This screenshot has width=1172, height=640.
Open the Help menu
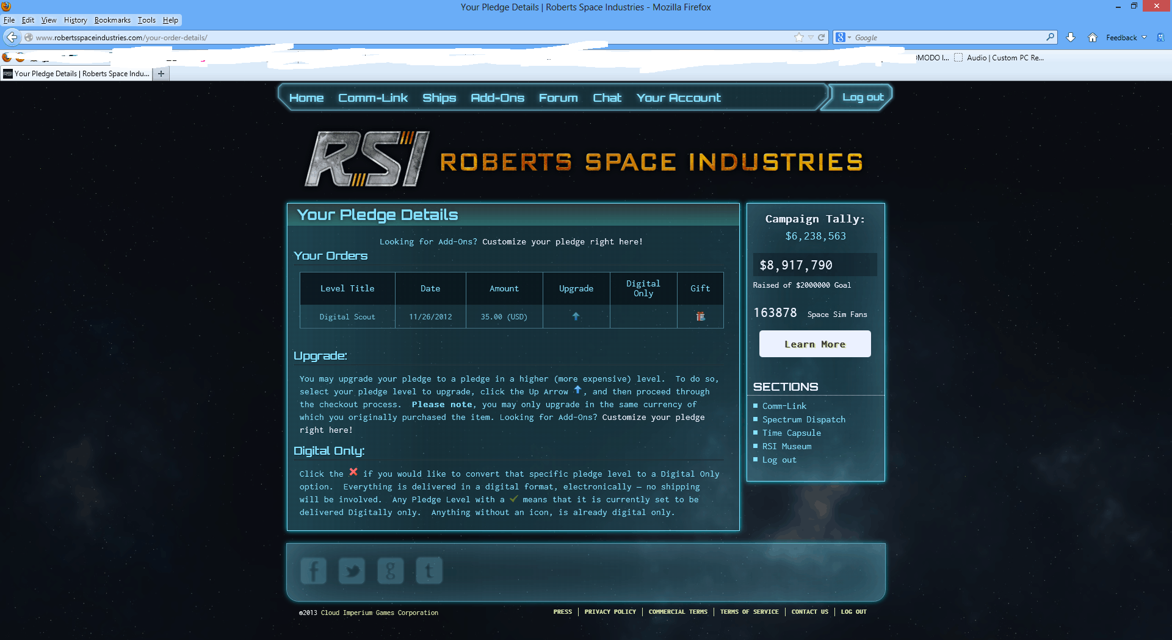[170, 20]
